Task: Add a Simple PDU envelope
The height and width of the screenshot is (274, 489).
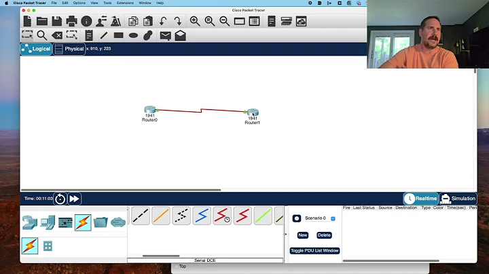Action: pyautogui.click(x=165, y=35)
